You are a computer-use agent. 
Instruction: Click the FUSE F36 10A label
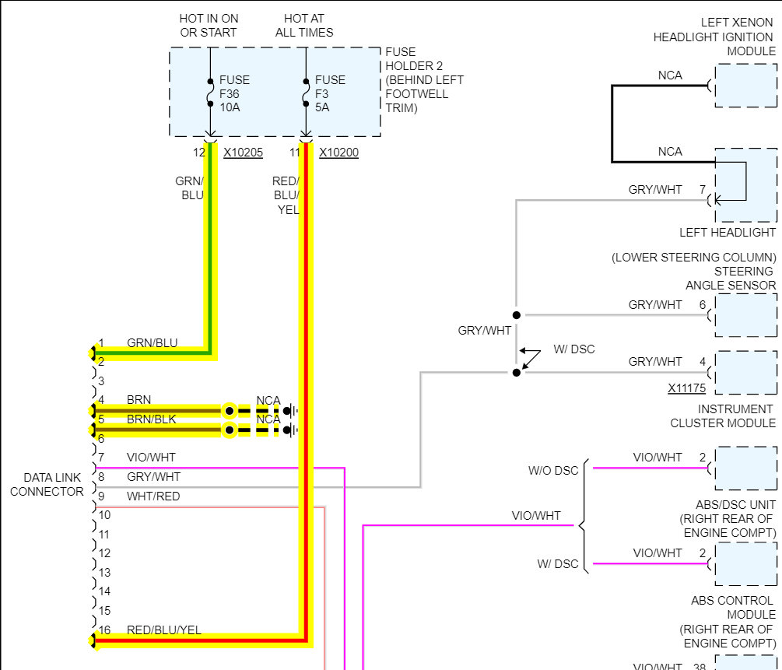coord(234,94)
